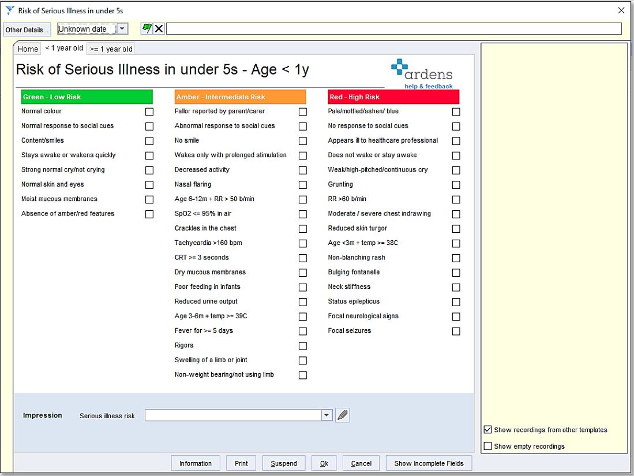Click the top text entry field

[394, 29]
